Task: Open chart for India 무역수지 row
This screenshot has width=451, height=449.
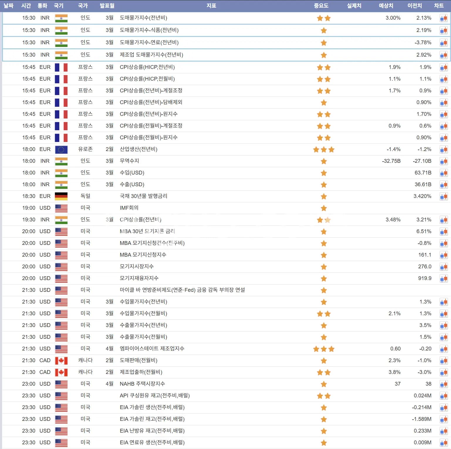Action: (x=443, y=161)
